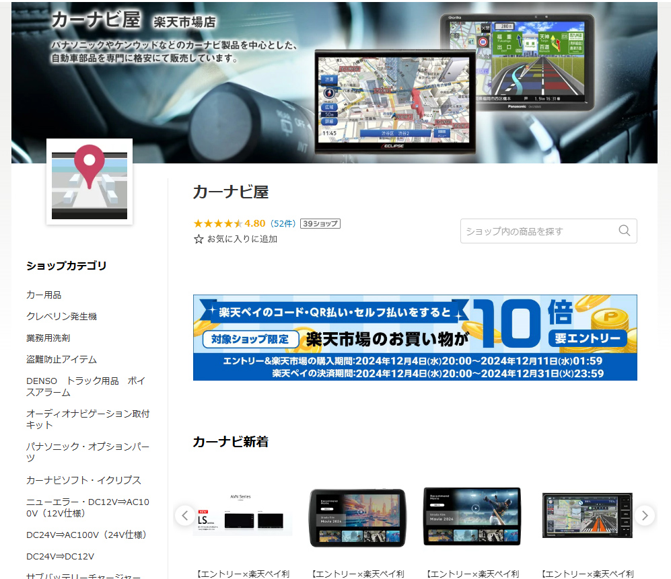671x579 pixels.
Task: Select カーナビソフト・イクリプス category
Action: pyautogui.click(x=83, y=480)
